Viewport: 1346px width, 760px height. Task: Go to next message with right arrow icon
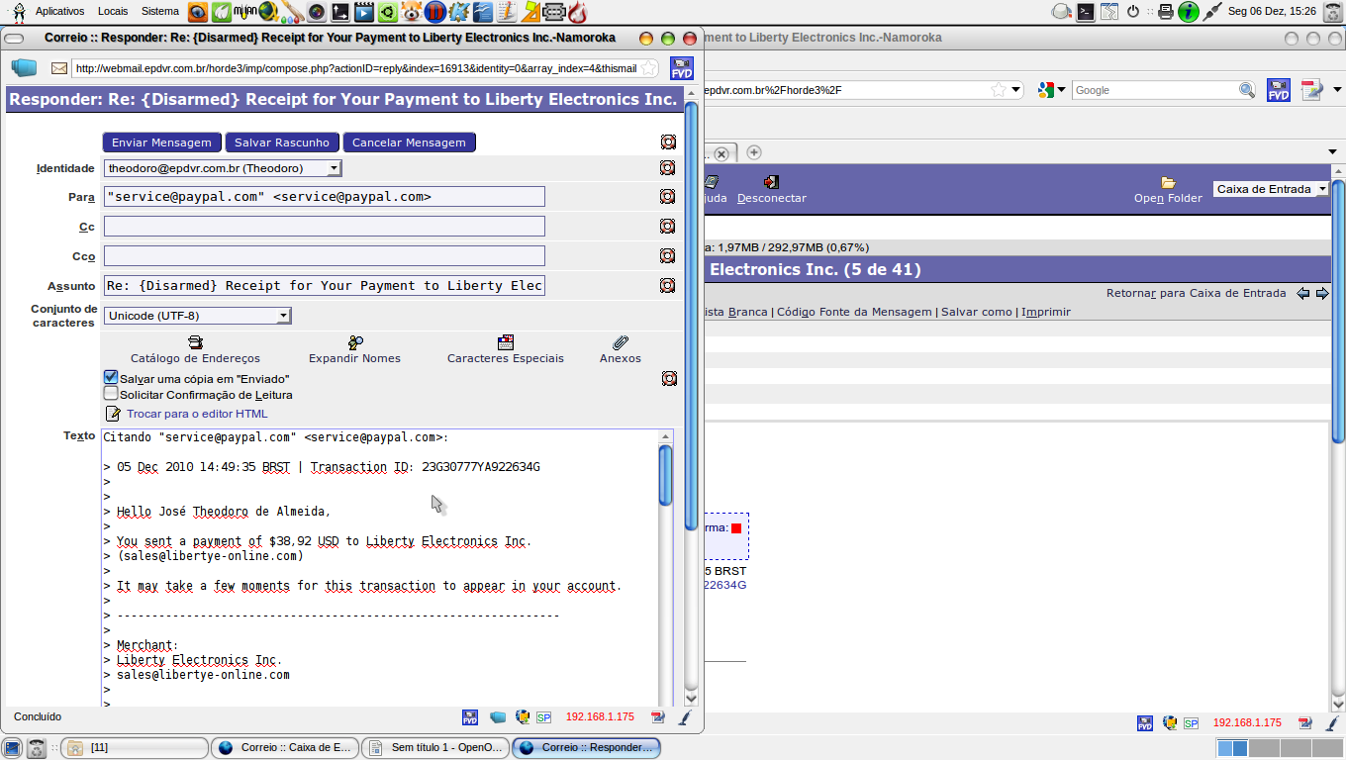point(1322,293)
